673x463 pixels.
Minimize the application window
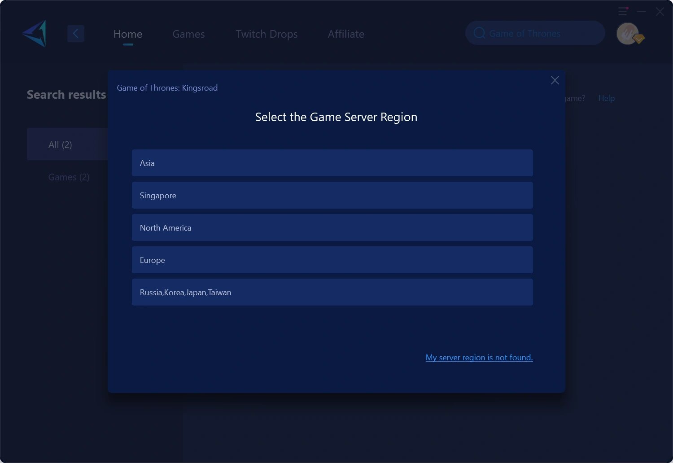[x=642, y=12]
